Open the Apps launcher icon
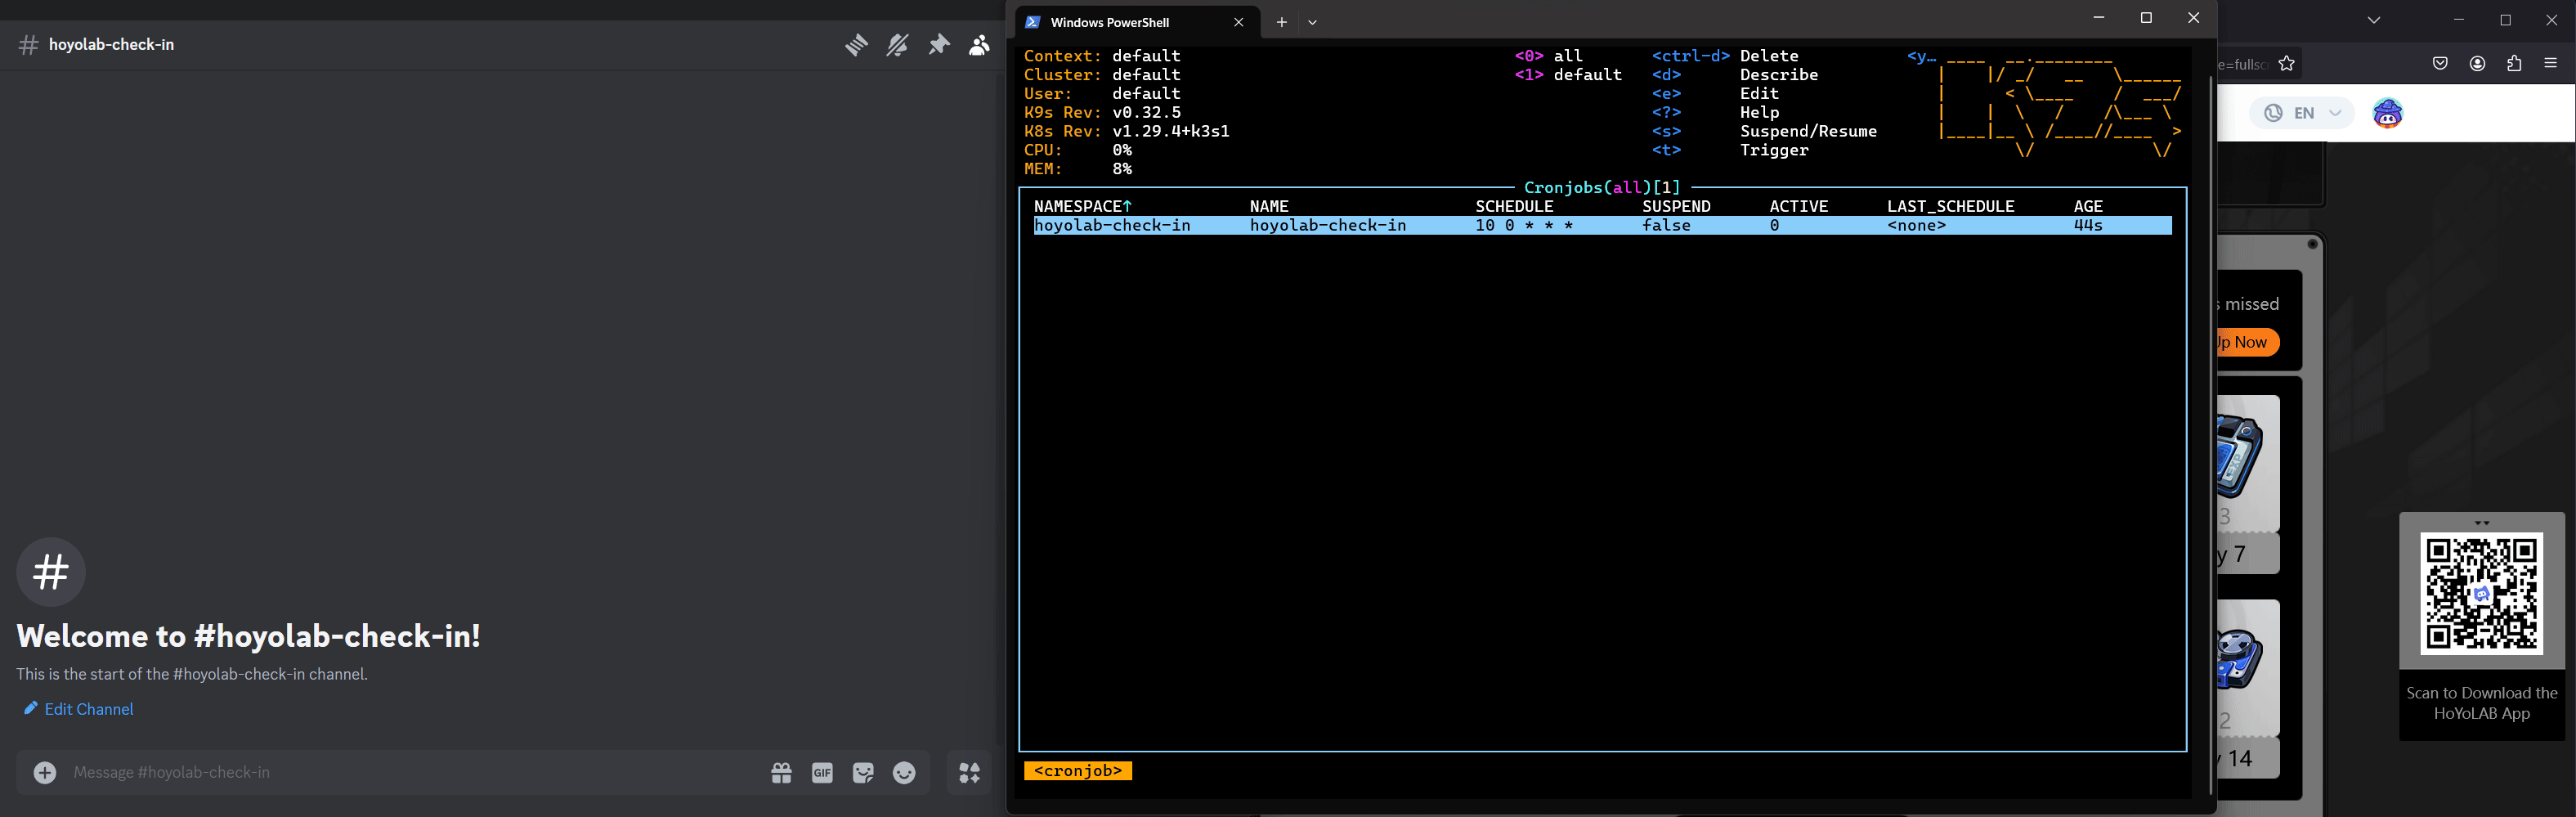Image resolution: width=2576 pixels, height=817 pixels. coord(969,772)
